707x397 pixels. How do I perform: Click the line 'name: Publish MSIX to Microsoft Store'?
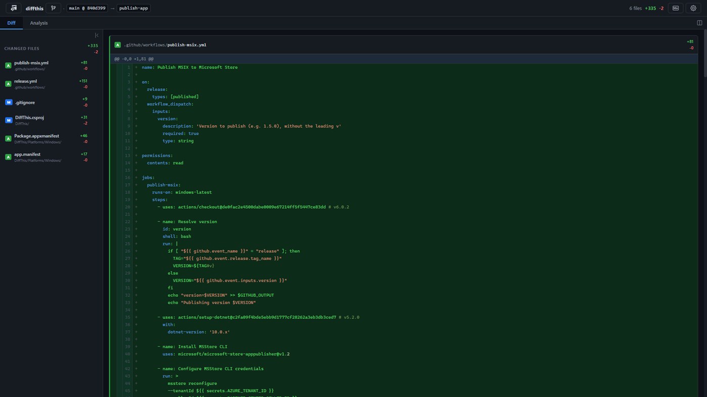coord(190,67)
